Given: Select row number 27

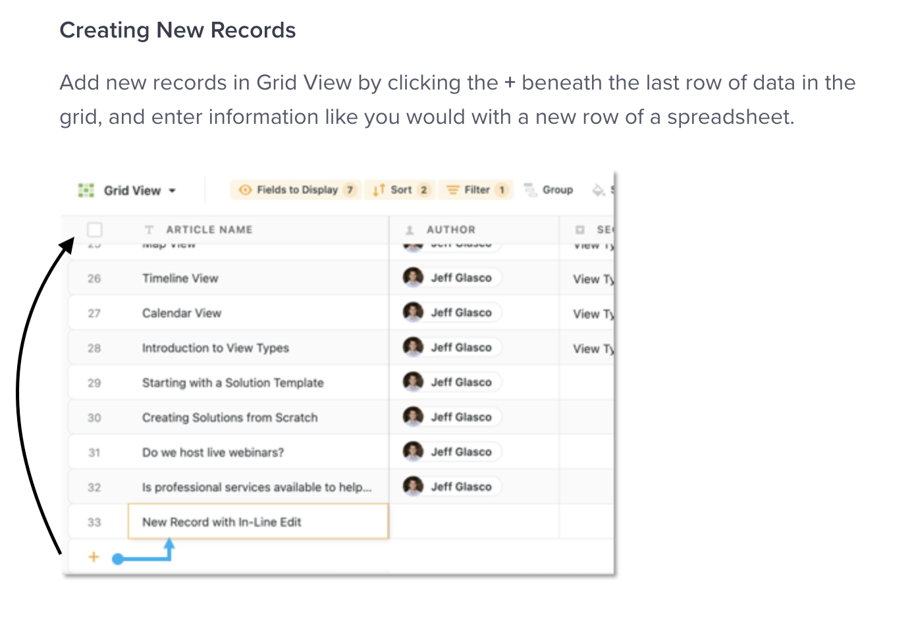Looking at the screenshot, I should click(94, 313).
